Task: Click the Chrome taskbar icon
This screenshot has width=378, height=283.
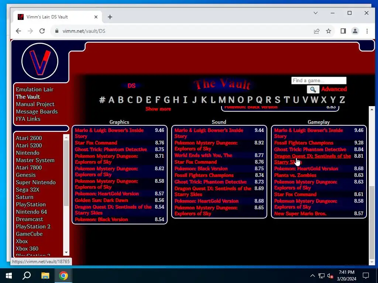Action: [63, 276]
